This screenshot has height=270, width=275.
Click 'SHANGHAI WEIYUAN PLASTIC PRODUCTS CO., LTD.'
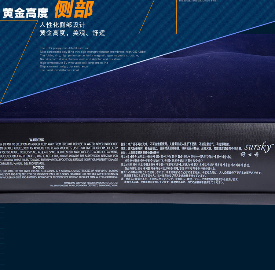tap(91, 183)
